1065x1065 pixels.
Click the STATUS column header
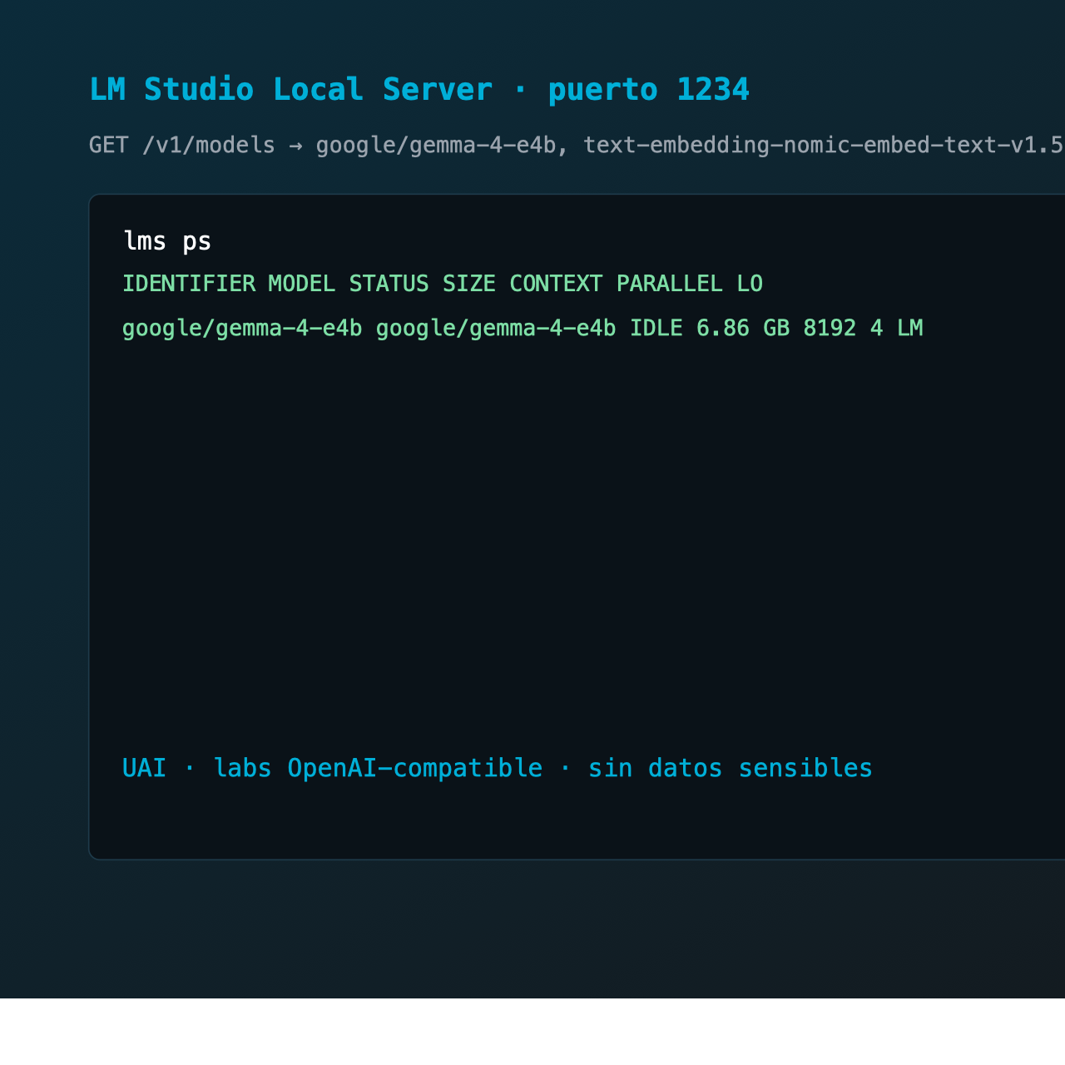pos(389,284)
